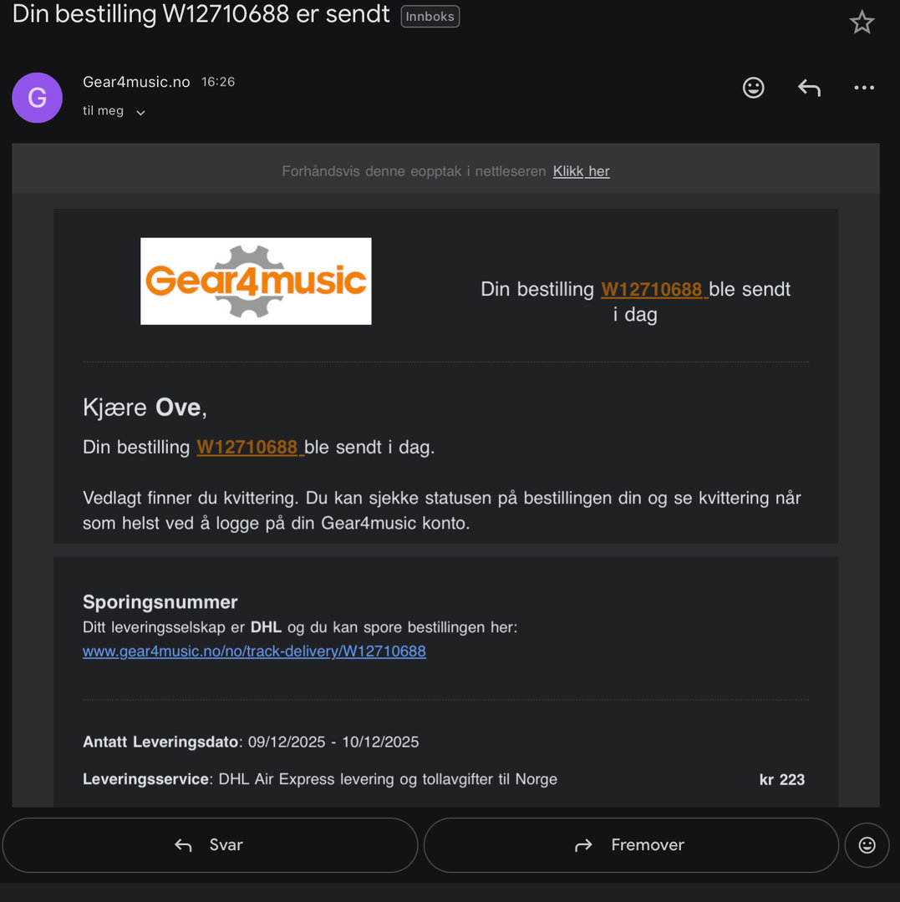This screenshot has width=900, height=902.
Task: Click the Gear4music logo image
Action: (x=256, y=281)
